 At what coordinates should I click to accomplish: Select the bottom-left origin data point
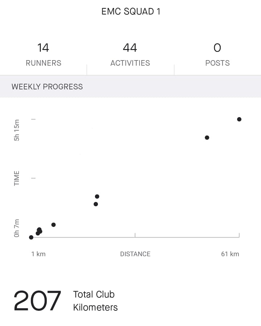(x=31, y=237)
